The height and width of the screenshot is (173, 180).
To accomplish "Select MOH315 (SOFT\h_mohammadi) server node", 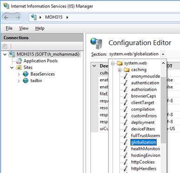I will click(x=48, y=54).
